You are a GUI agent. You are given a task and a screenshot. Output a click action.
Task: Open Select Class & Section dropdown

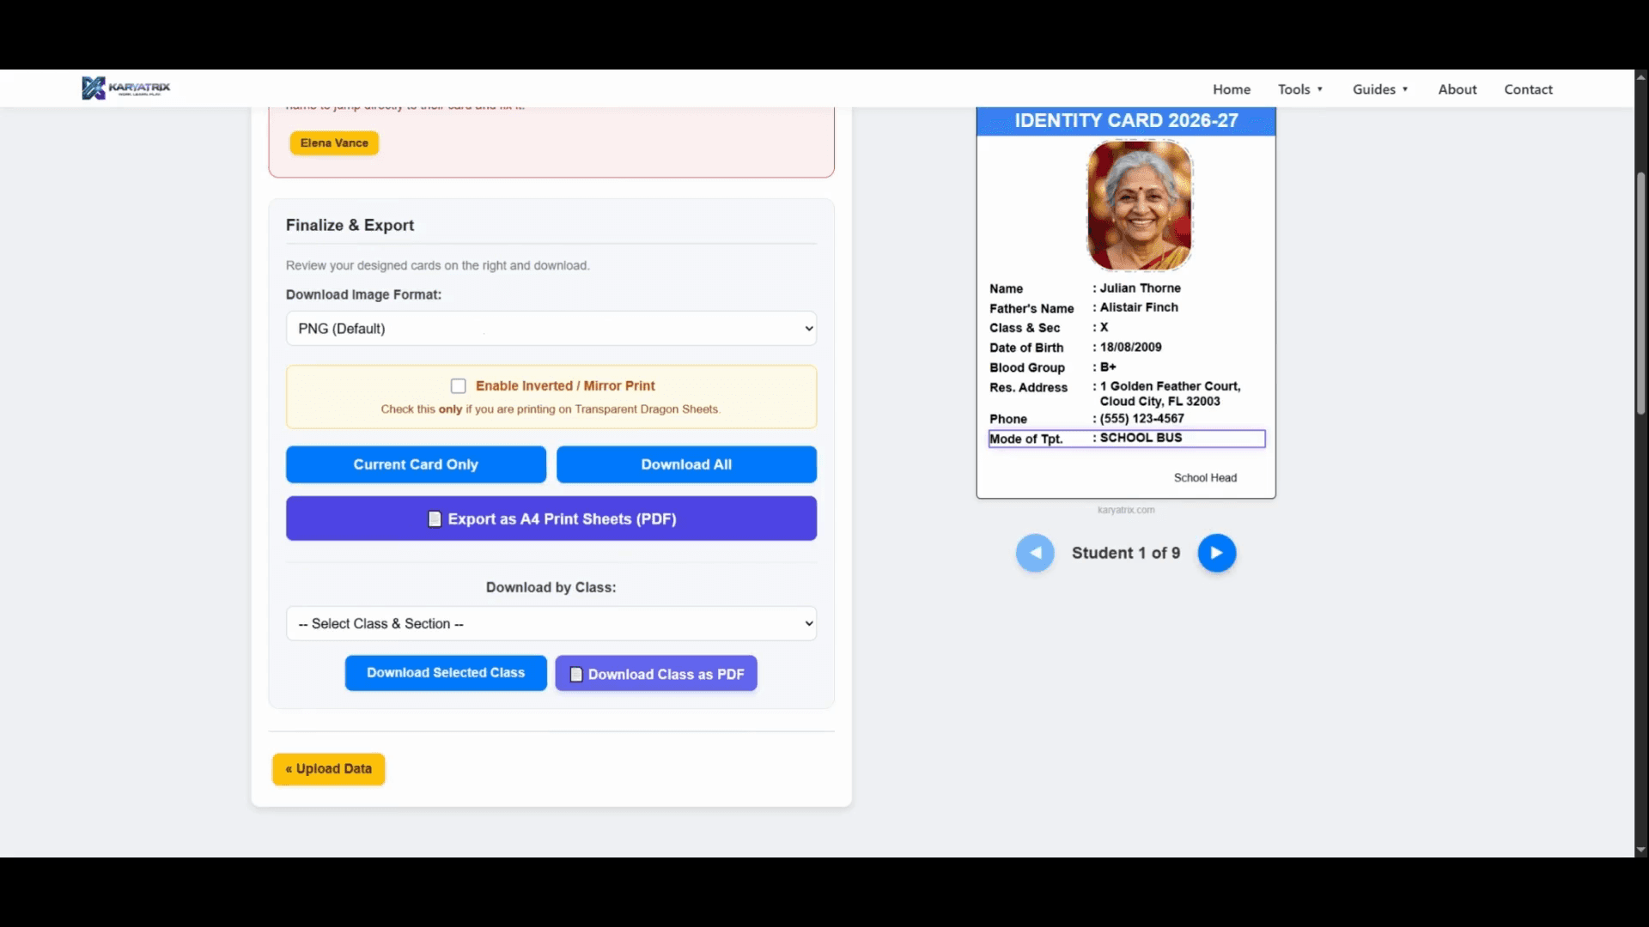[551, 624]
